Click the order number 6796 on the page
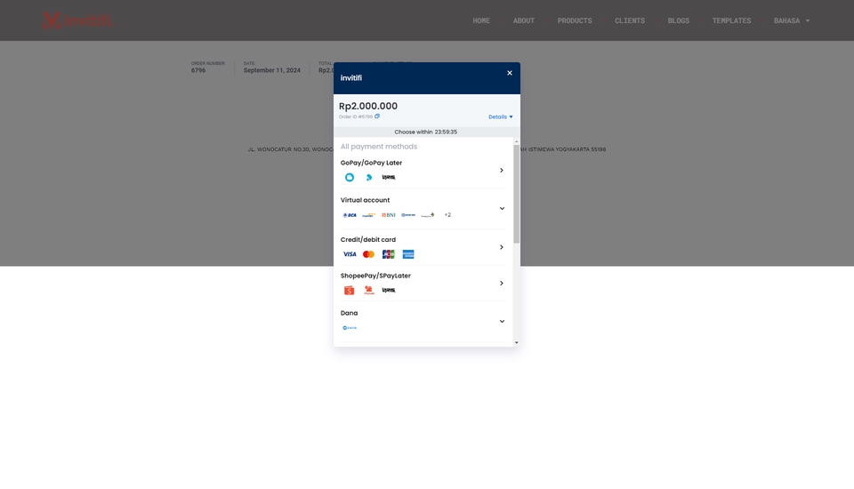Viewport: 854px width, 489px height. [x=198, y=70]
